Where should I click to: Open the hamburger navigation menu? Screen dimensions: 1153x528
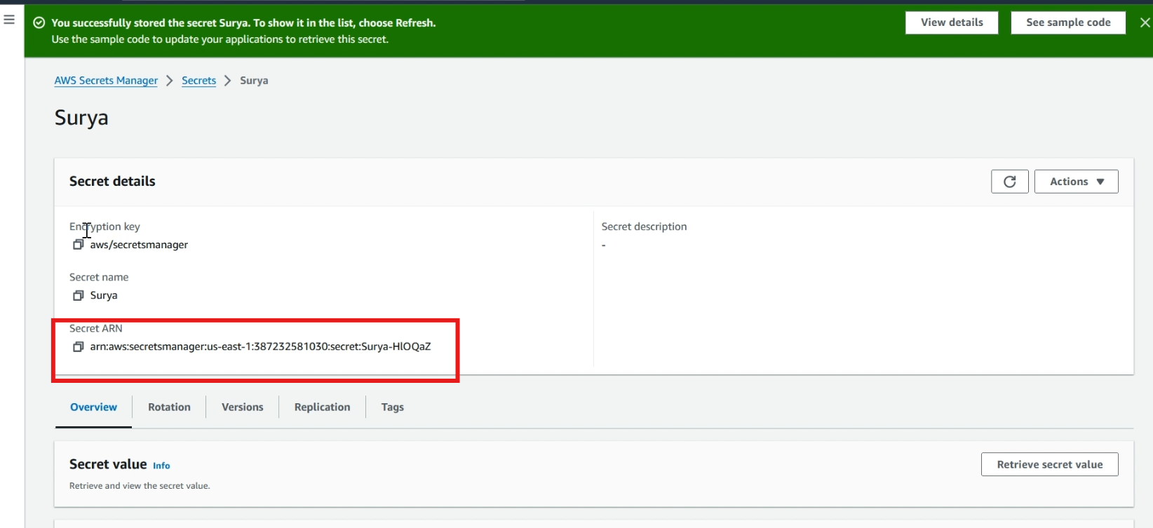[9, 20]
